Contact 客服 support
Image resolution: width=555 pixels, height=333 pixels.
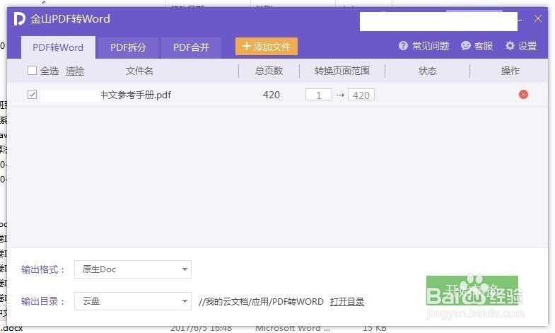[x=477, y=46]
